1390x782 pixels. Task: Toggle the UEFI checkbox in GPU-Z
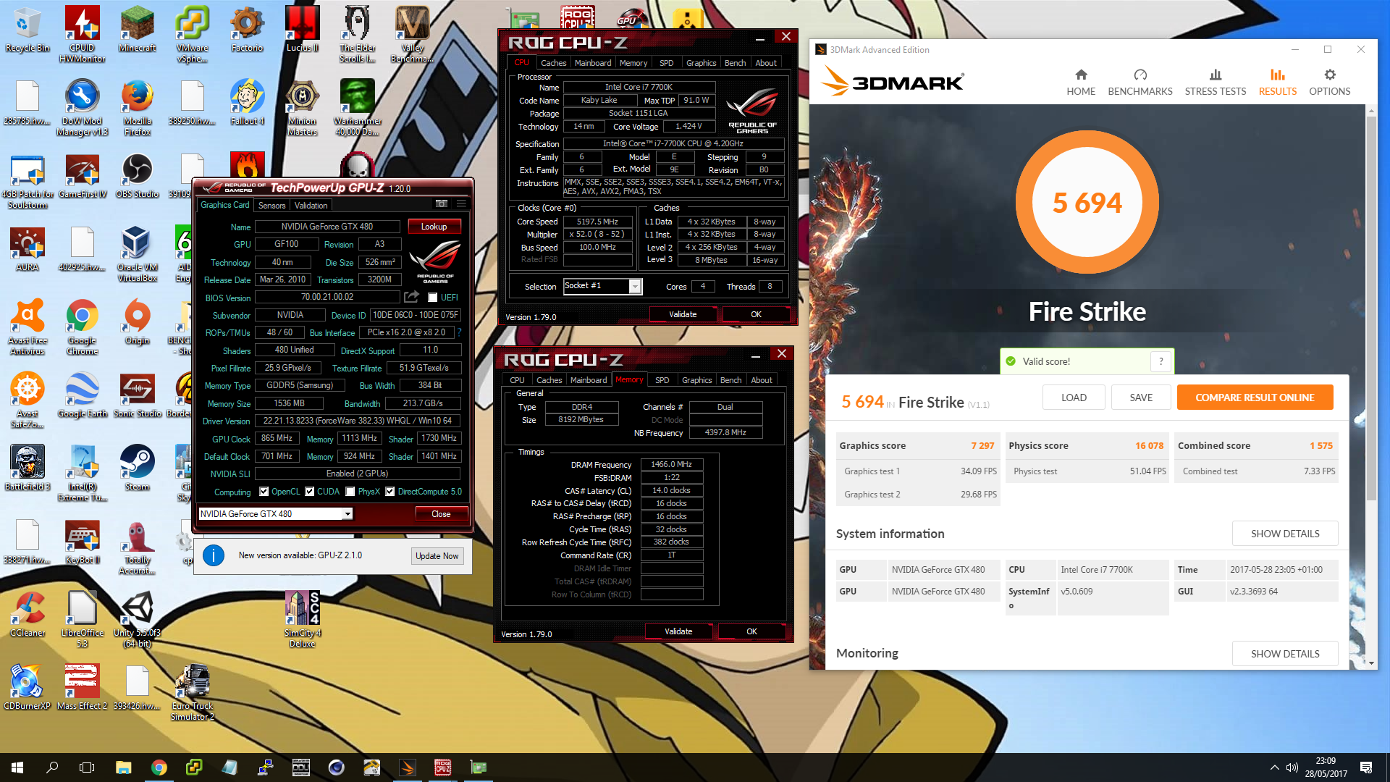click(432, 298)
